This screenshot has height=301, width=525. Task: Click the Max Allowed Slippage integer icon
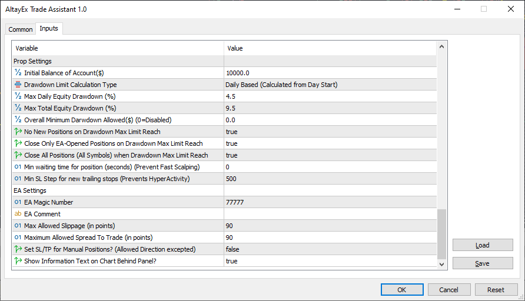(18, 225)
